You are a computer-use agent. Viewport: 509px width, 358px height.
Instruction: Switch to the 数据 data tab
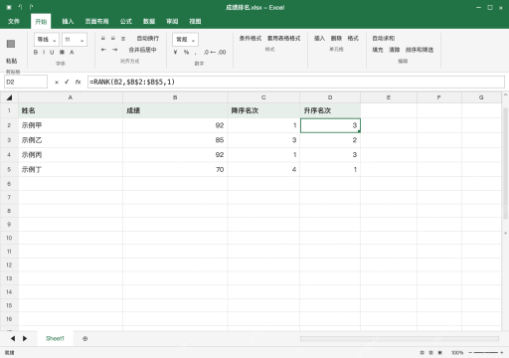(149, 21)
